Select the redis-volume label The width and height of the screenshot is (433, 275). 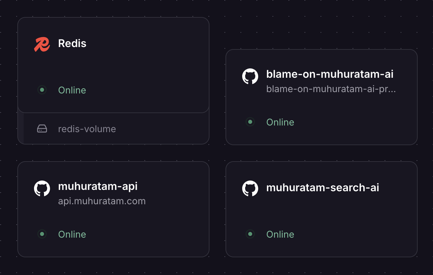pos(87,129)
